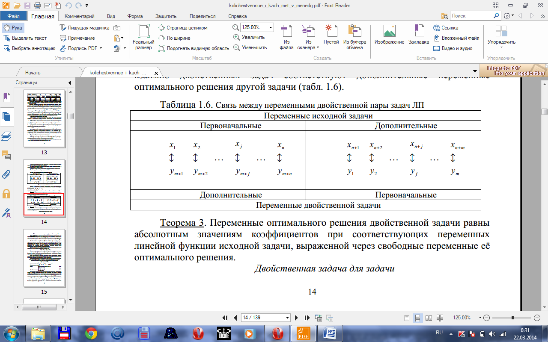548x342 pixels.
Task: Click the Open folder quick-access icon
Action: [17, 6]
